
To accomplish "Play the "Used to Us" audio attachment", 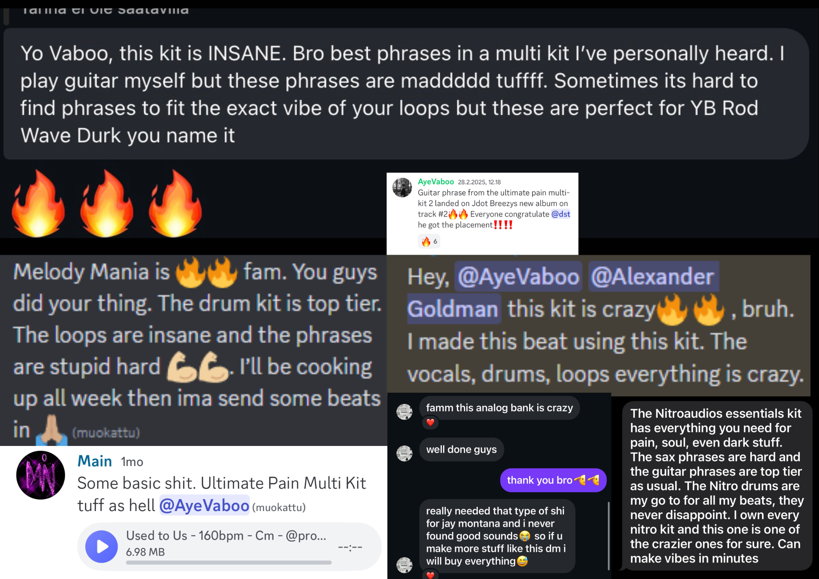I will 101,546.
